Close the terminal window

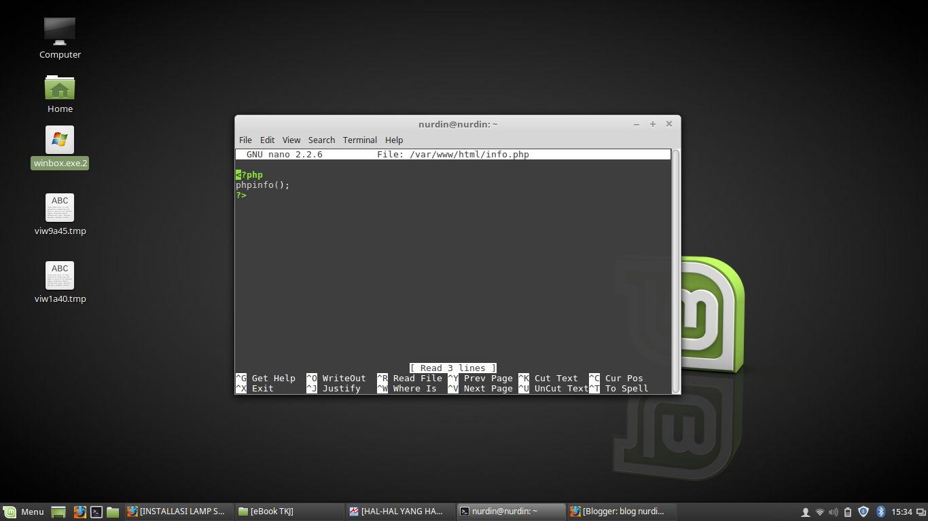pyautogui.click(x=669, y=124)
